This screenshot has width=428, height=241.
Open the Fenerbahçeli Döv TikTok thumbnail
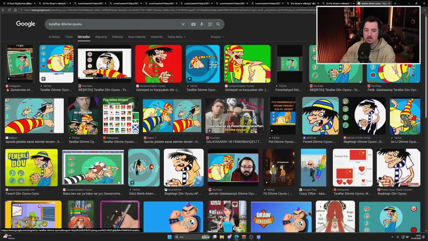tap(290, 64)
